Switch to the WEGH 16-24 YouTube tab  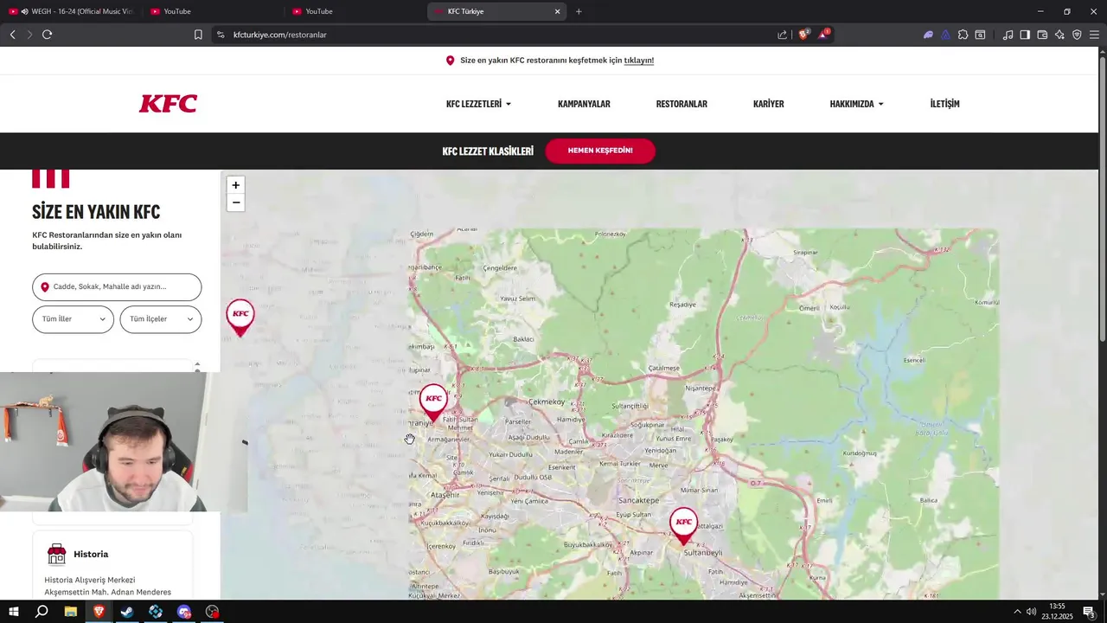click(x=71, y=11)
